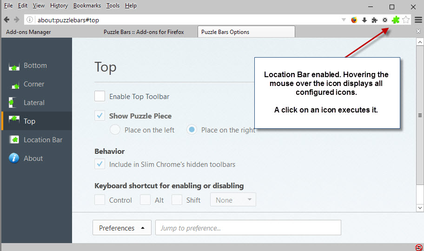424x251 pixels.
Task: Open the gear settings icon in the location bar
Action: [385, 20]
